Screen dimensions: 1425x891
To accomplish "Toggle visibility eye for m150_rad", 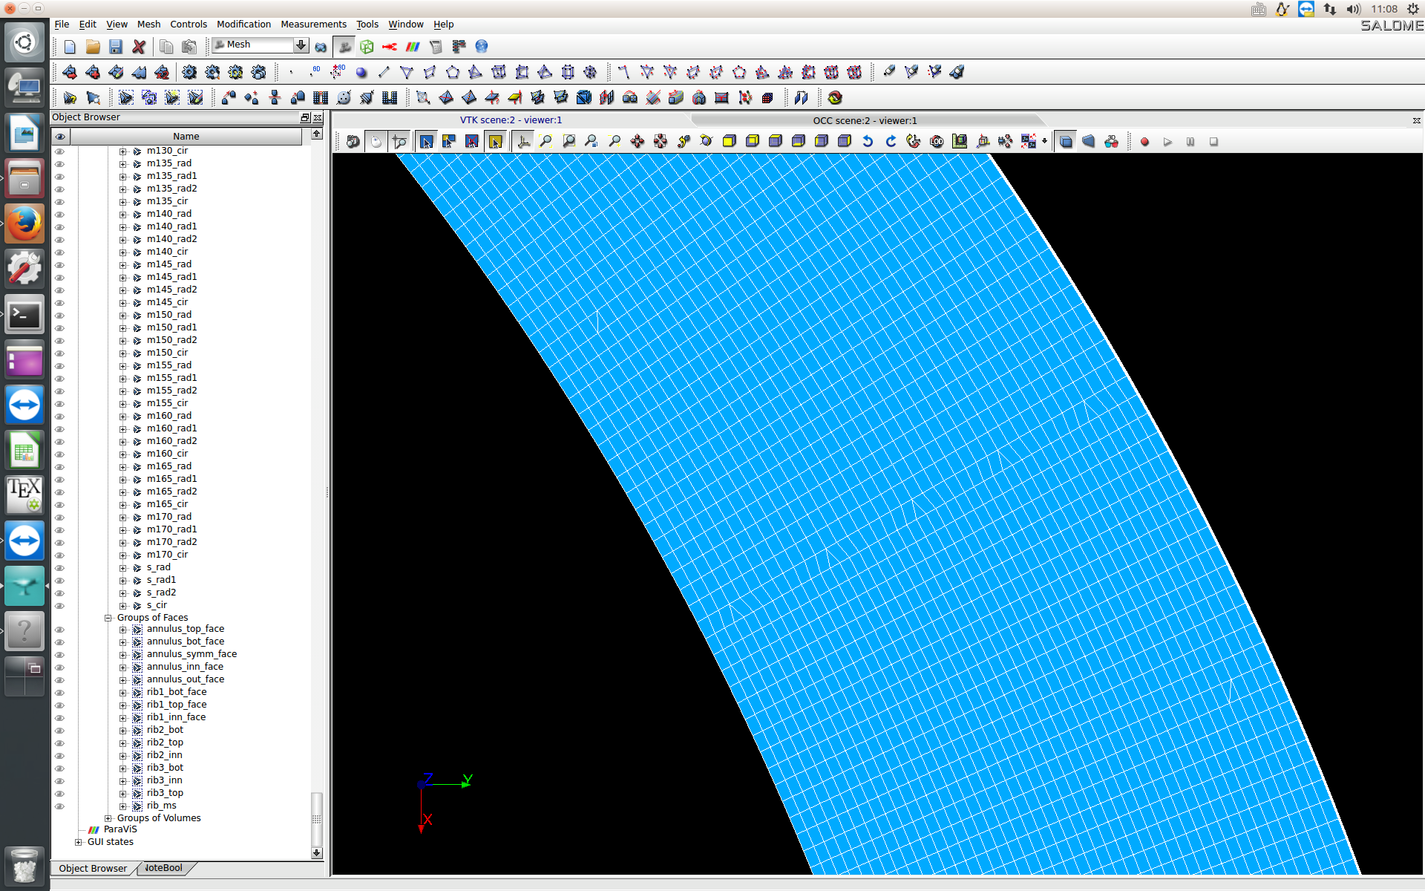I will [x=60, y=315].
